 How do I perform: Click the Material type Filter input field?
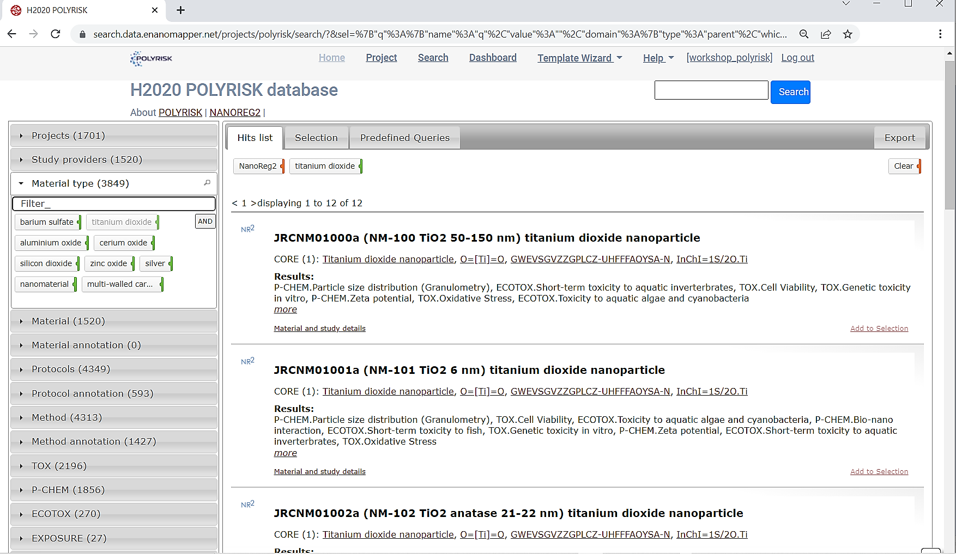[x=114, y=204]
